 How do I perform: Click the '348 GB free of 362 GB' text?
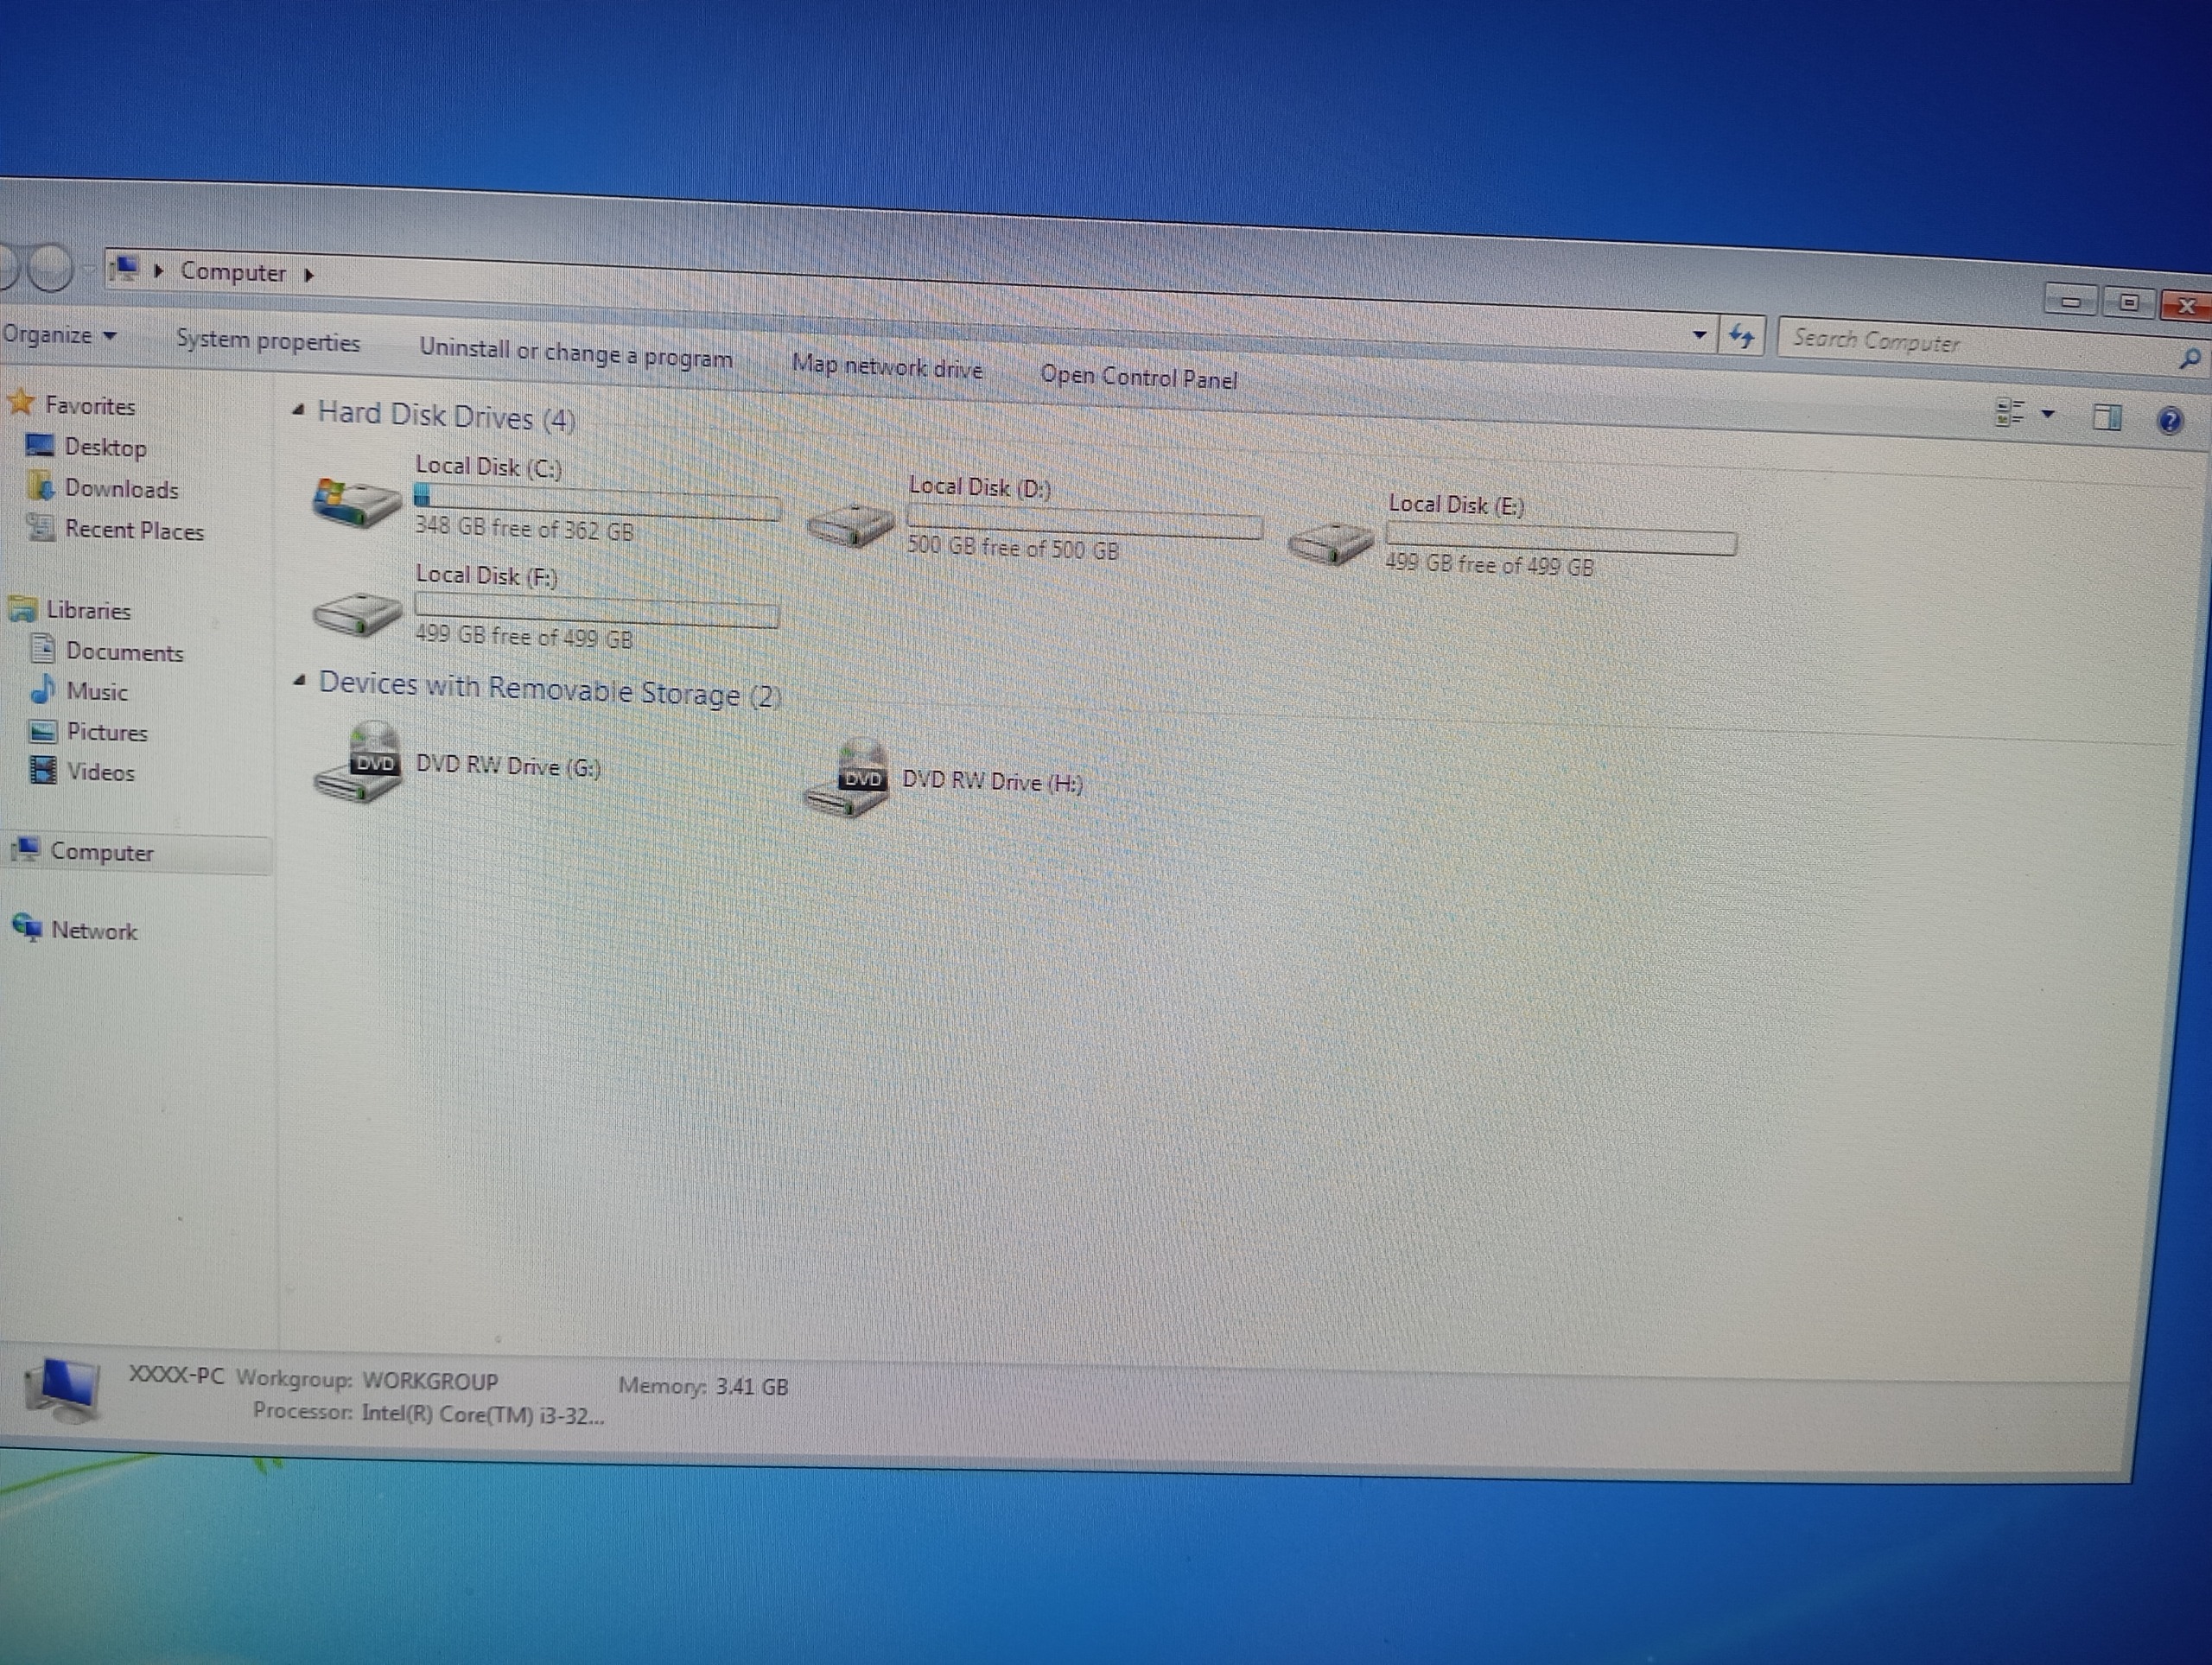click(x=525, y=528)
